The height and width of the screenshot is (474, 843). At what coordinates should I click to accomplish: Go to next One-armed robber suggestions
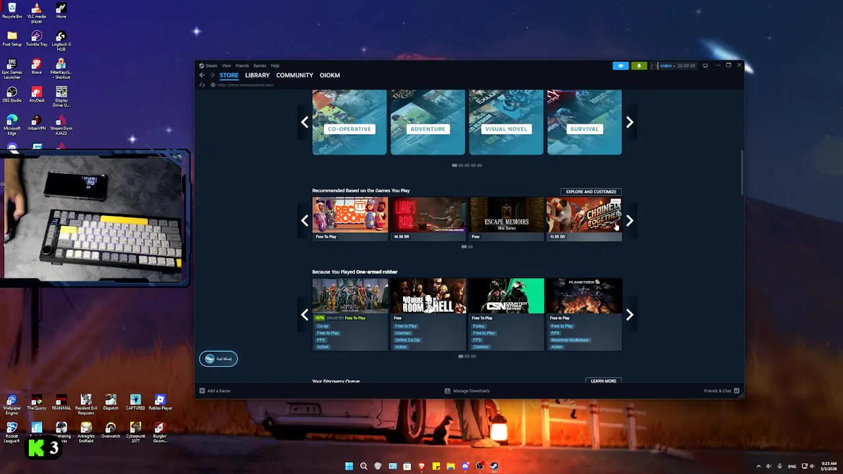click(x=630, y=315)
